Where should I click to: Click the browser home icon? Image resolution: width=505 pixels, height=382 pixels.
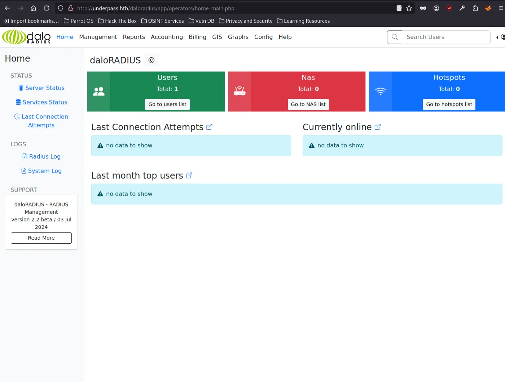pyautogui.click(x=33, y=8)
